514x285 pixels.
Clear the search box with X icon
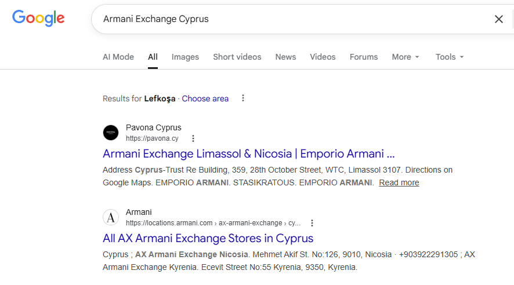[498, 19]
